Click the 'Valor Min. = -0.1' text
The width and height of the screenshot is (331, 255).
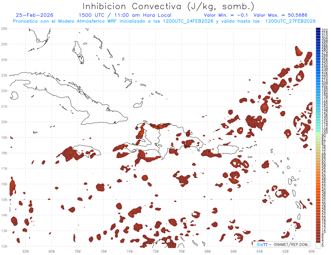[x=226, y=15]
